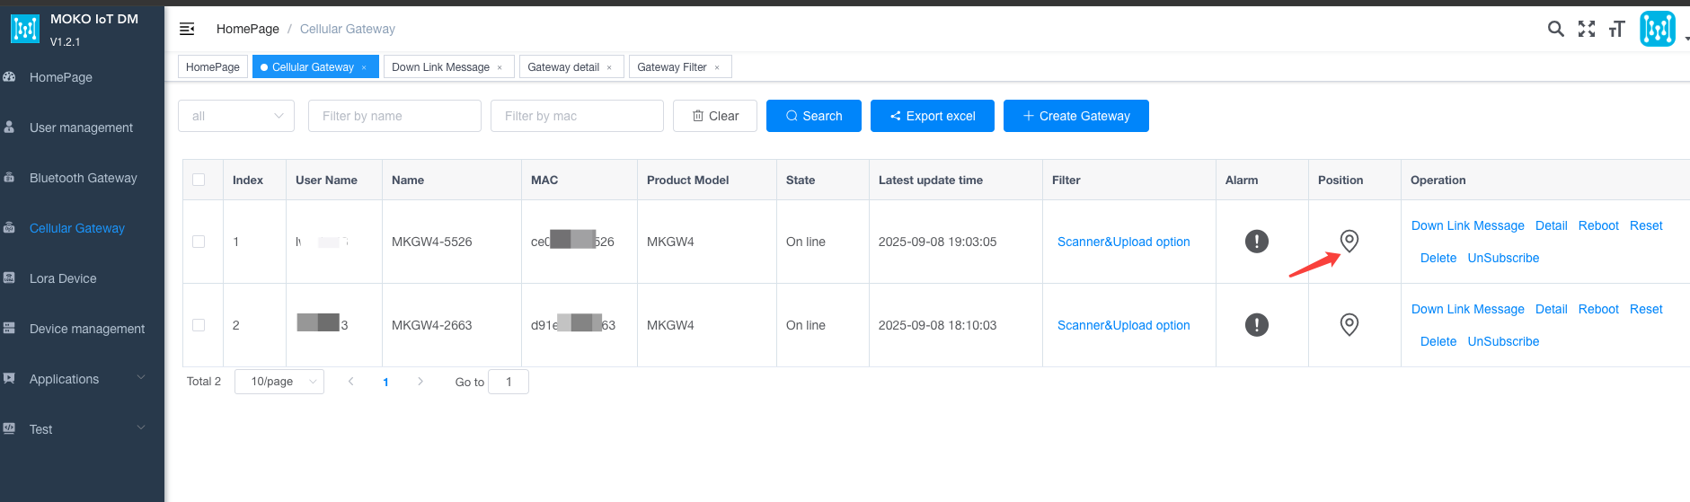Viewport: 1690px width, 502px height.
Task: Open position map pin for MKGW4-2663
Action: pos(1349,324)
